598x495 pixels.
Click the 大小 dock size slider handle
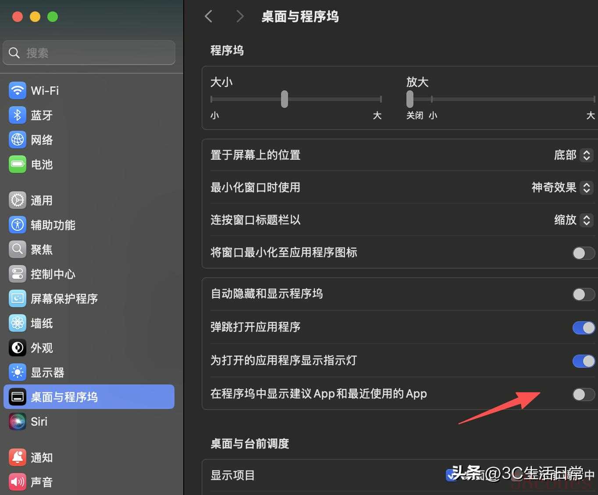click(285, 99)
